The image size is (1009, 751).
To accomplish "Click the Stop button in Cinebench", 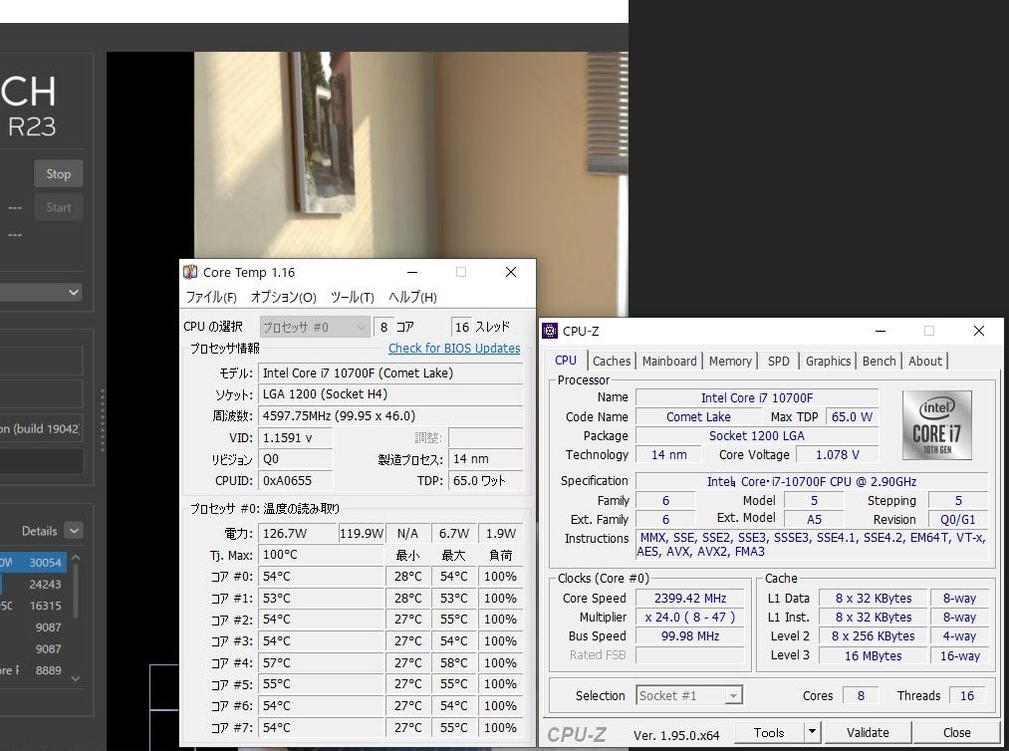I will click(x=59, y=173).
